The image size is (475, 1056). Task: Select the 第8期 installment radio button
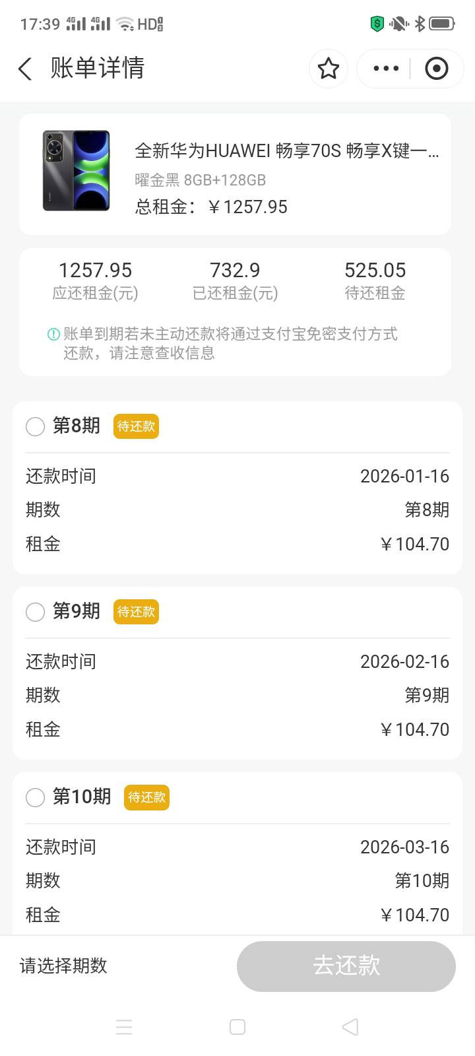coord(35,426)
